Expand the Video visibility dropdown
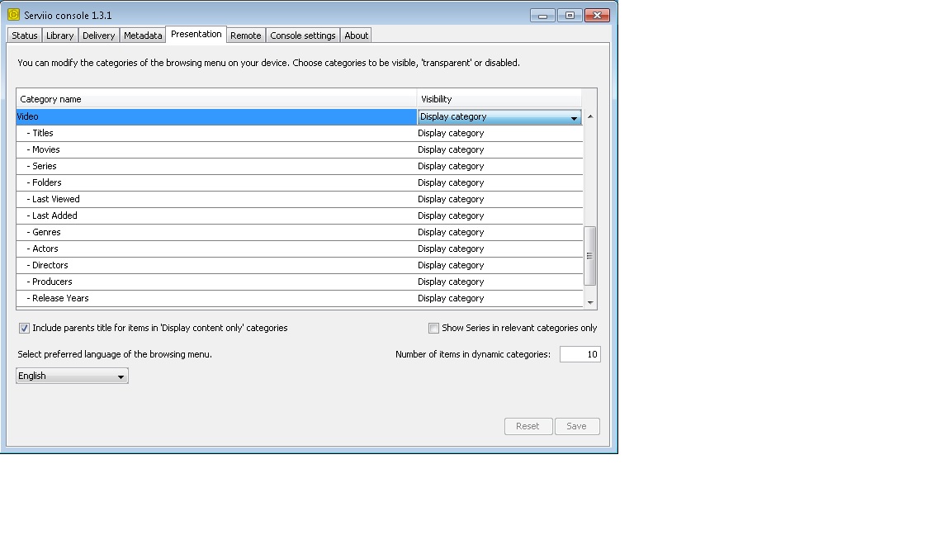Image resolution: width=951 pixels, height=535 pixels. 574,117
